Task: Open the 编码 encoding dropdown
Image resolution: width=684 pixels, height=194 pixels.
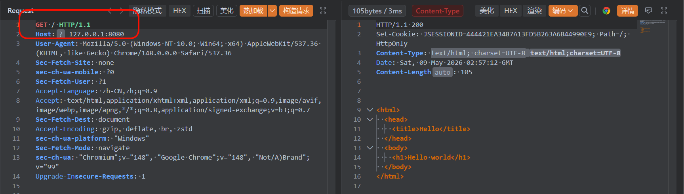Action: [x=563, y=11]
